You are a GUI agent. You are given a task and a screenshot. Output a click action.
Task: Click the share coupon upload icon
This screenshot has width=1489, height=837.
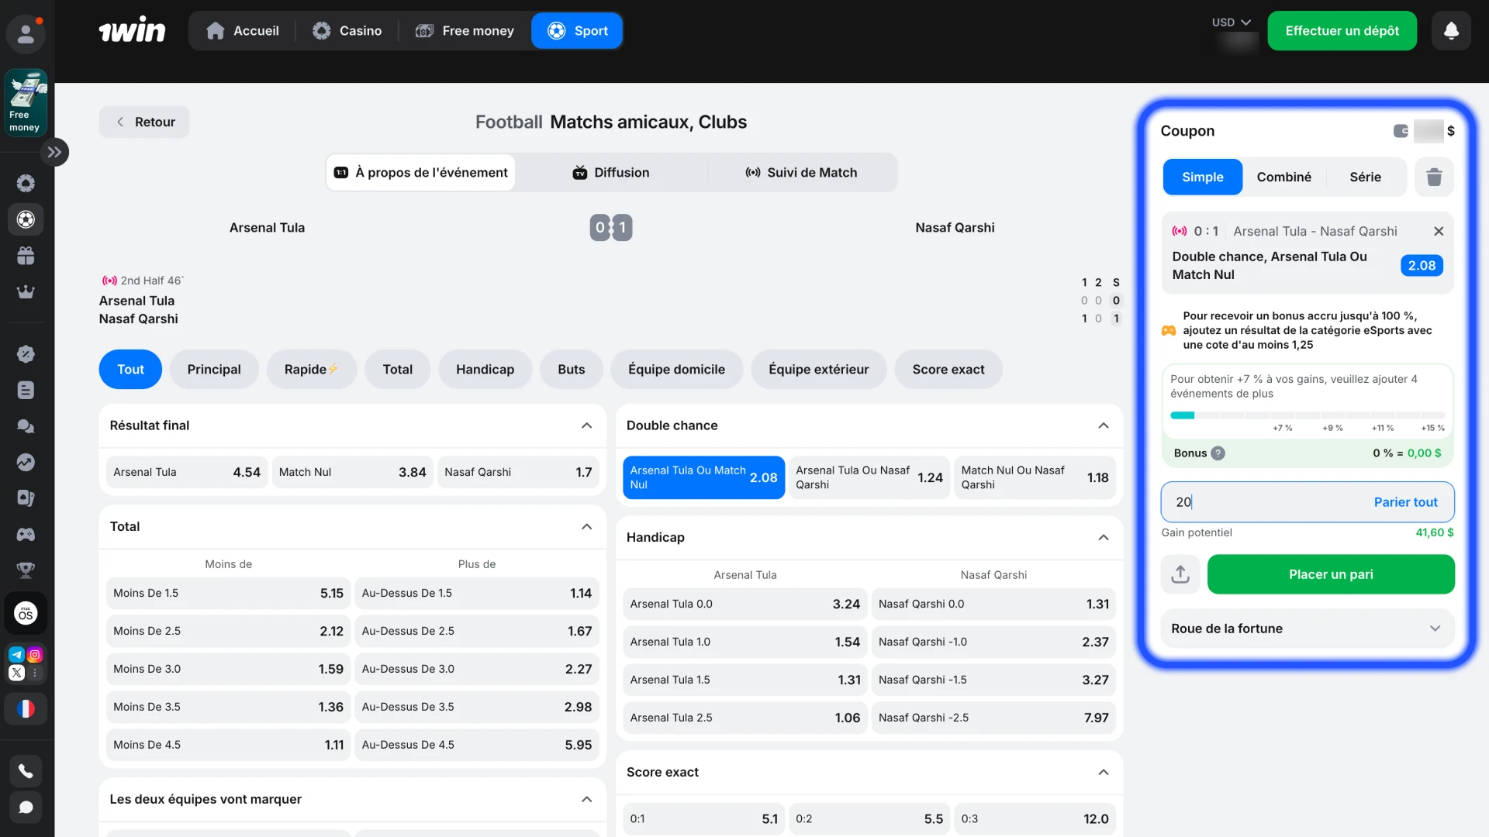(x=1180, y=574)
